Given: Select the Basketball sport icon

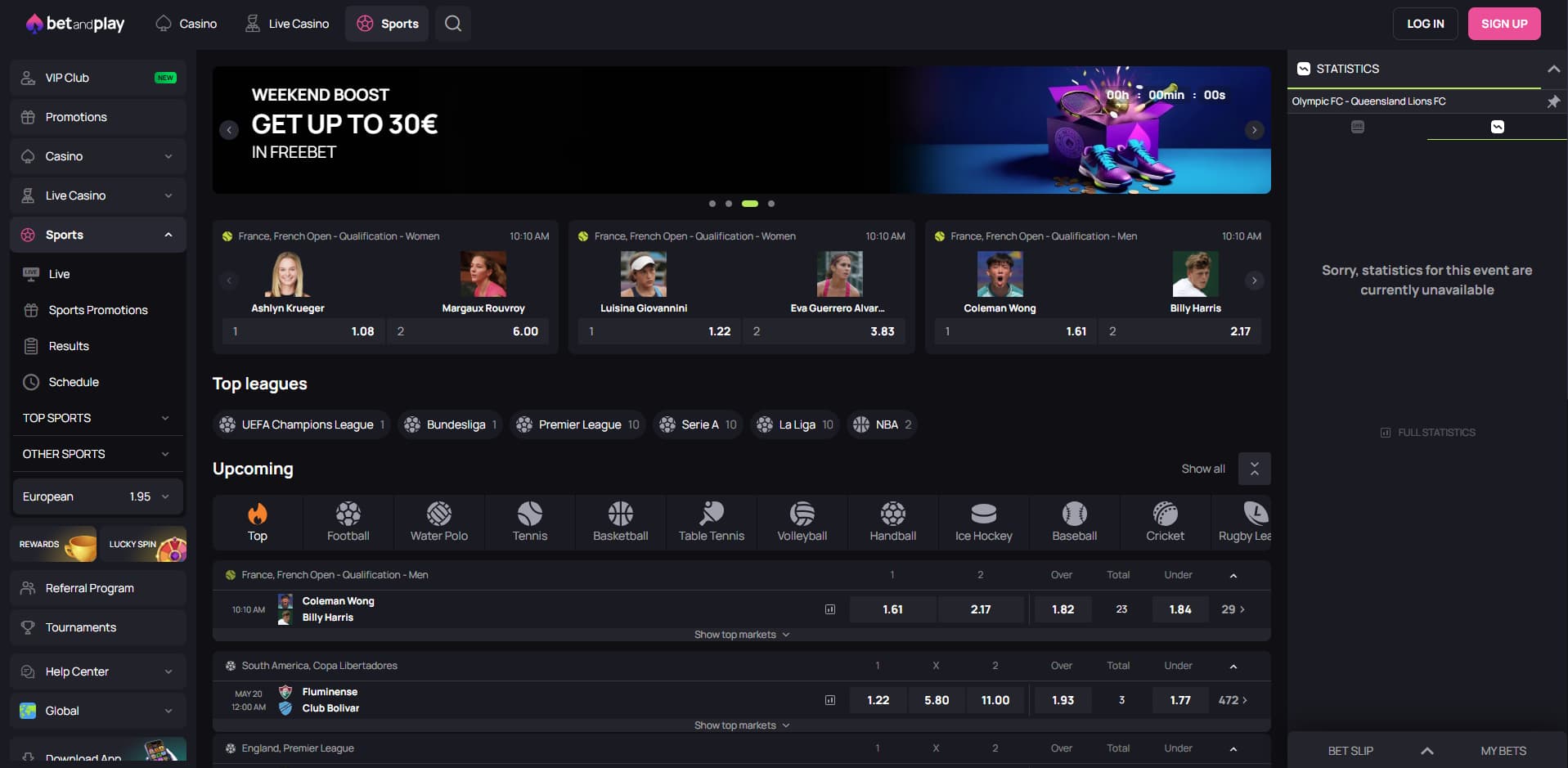Looking at the screenshot, I should click(x=621, y=522).
